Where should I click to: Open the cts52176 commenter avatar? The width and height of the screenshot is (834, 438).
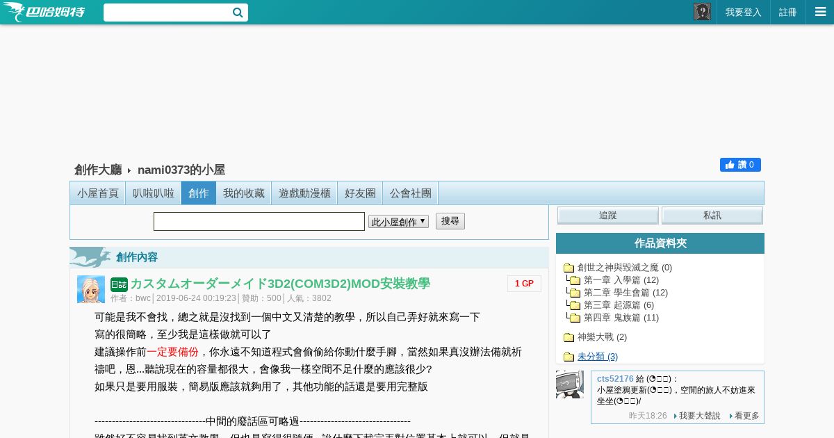[570, 384]
